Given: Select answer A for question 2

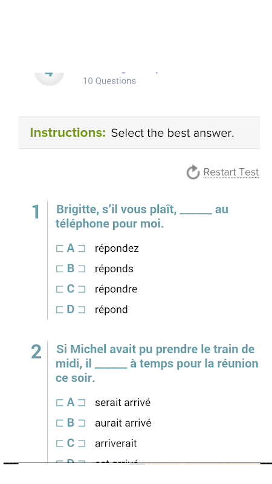Looking at the screenshot, I should (x=71, y=402).
